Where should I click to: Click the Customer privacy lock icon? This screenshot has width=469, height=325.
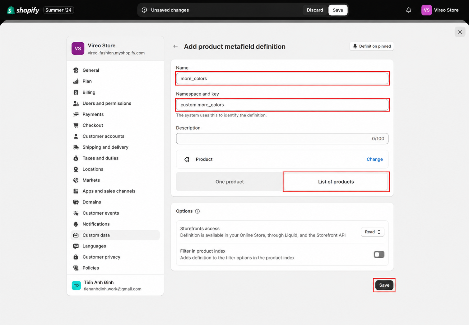coord(76,257)
